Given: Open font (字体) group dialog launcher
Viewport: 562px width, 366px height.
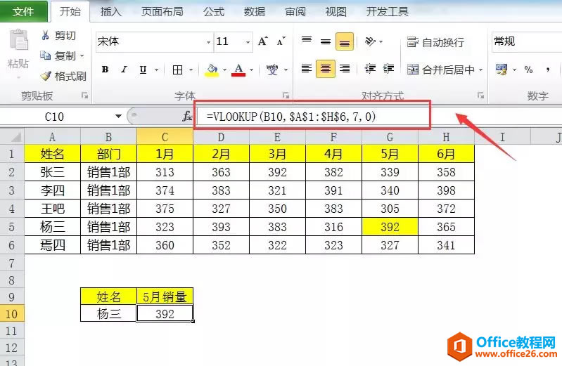Looking at the screenshot, I should [286, 96].
